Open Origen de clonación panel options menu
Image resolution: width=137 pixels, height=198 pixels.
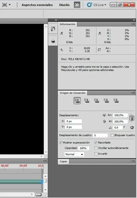tap(133, 93)
